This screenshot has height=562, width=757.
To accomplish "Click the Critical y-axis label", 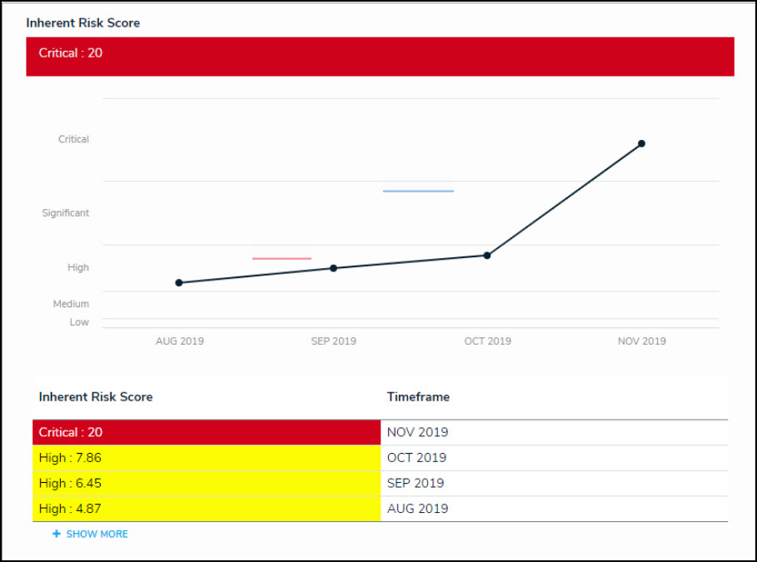I will click(x=73, y=140).
